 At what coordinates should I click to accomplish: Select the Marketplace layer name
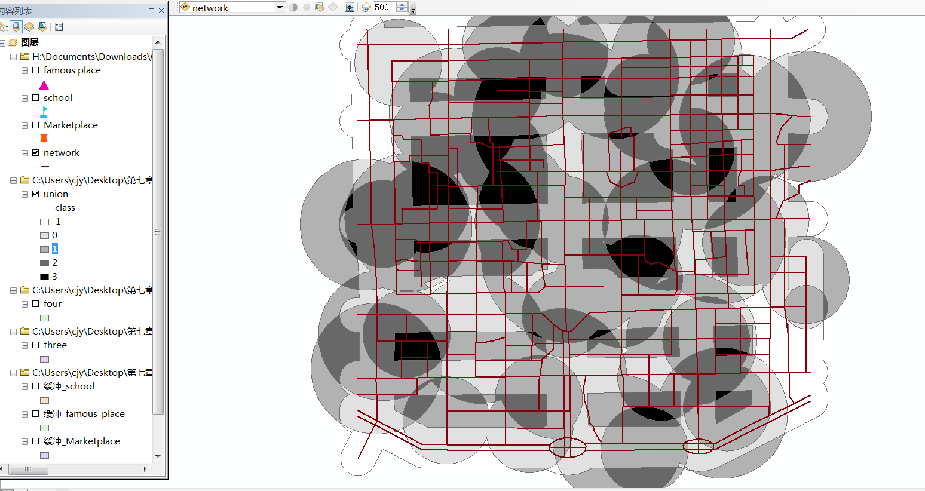click(71, 125)
